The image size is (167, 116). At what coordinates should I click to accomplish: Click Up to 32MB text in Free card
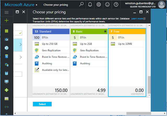coord(125,44)
